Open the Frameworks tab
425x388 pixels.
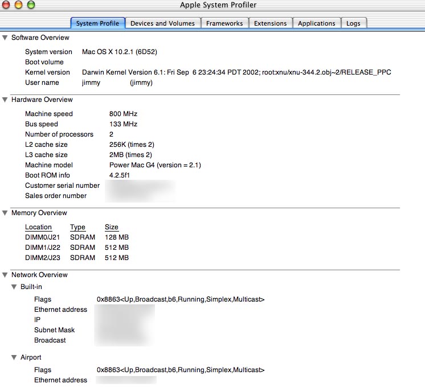[224, 23]
